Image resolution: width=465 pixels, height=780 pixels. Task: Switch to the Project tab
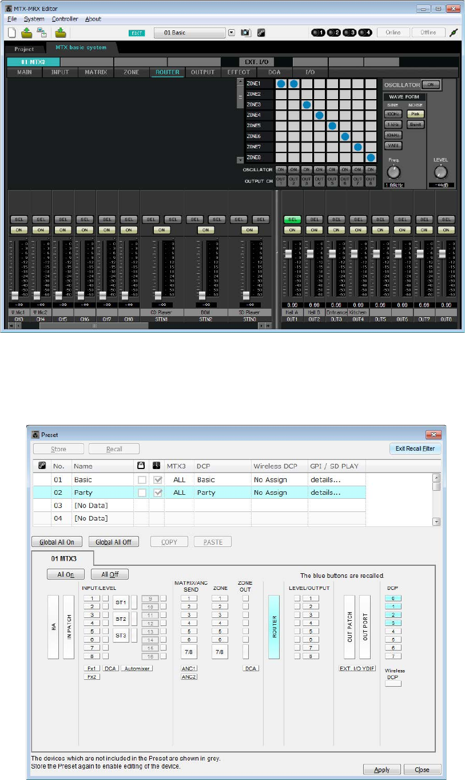(24, 49)
